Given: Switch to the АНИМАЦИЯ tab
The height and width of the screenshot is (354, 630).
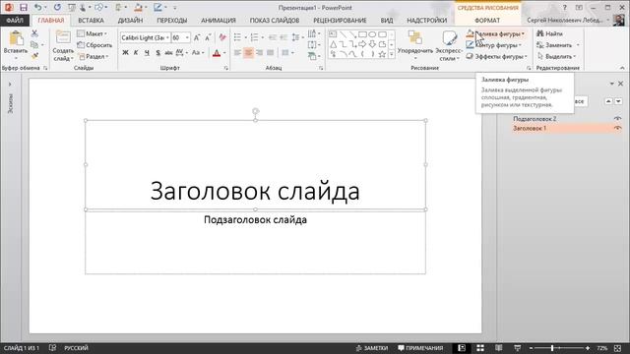Looking at the screenshot, I should pyautogui.click(x=219, y=20).
